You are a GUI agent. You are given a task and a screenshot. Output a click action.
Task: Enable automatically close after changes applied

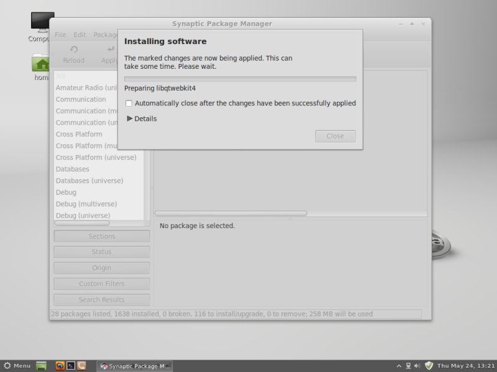pos(129,104)
